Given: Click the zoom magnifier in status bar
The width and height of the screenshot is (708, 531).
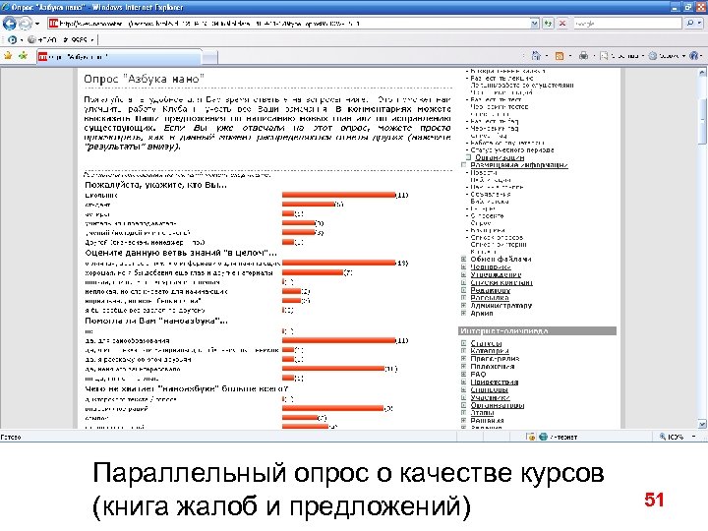Looking at the screenshot, I should pos(663,437).
